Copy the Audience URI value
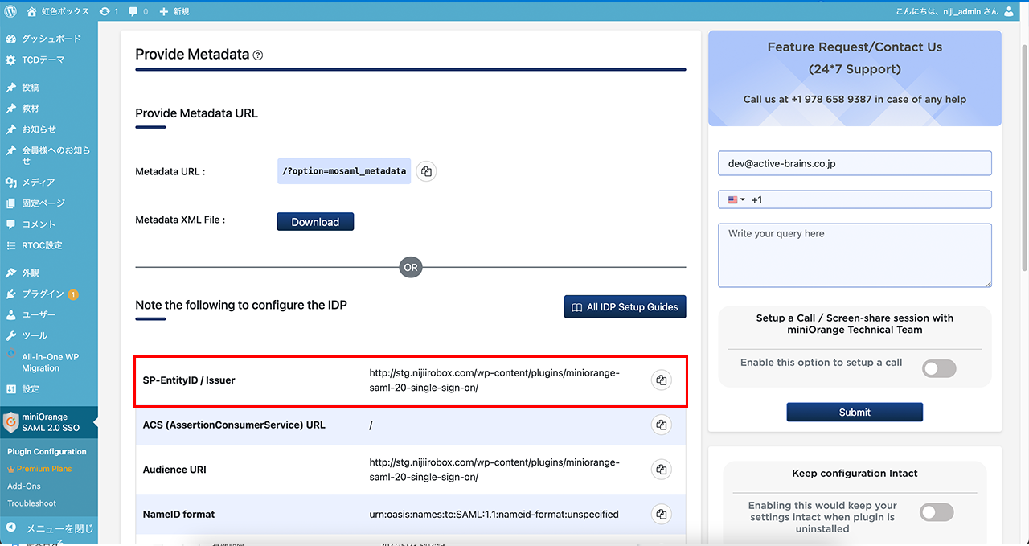Screen dimensions: 1029x546 [661, 469]
